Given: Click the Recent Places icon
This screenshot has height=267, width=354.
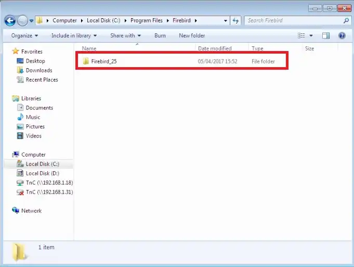Looking at the screenshot, I should click(x=20, y=80).
